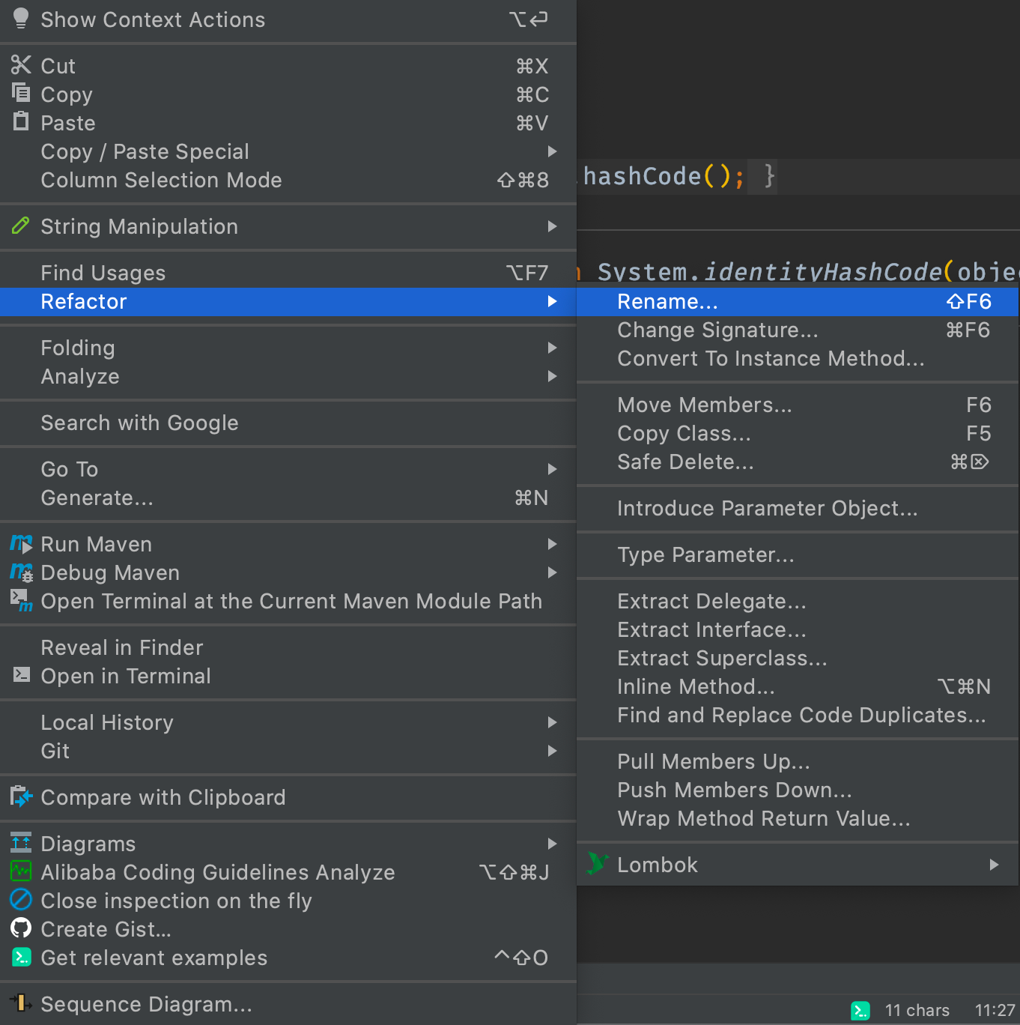Click the scissors Cut icon
1020x1025 pixels.
click(x=21, y=65)
